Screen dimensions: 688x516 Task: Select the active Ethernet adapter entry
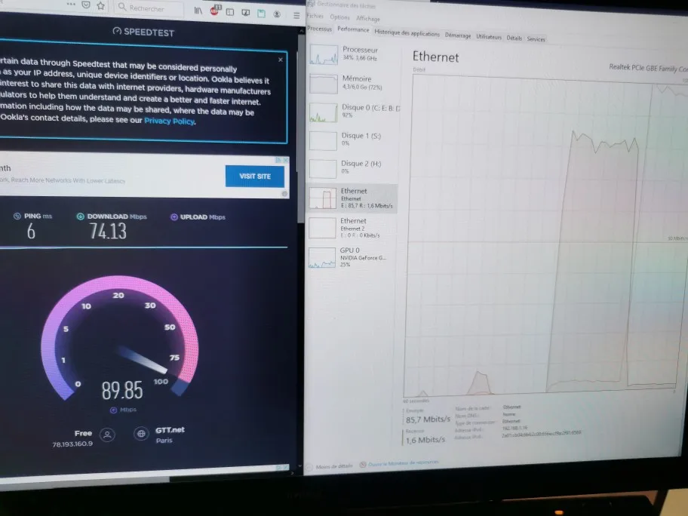click(352, 198)
